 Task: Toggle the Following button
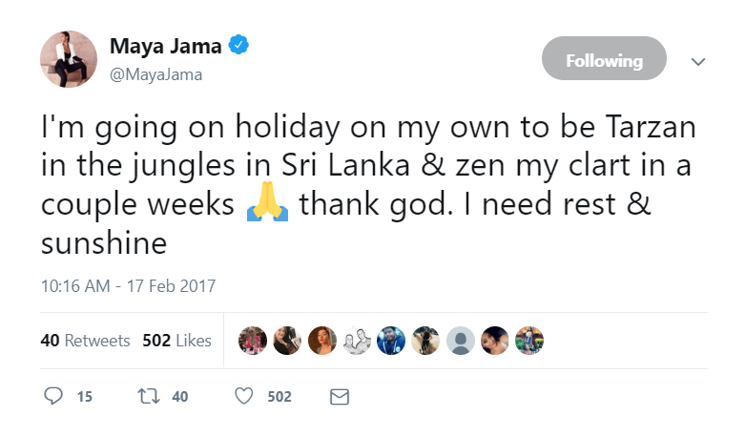(x=604, y=58)
